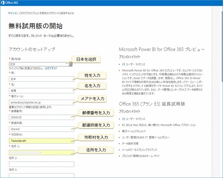Click the 国/地域 dropdown arrow button

coord(70,64)
